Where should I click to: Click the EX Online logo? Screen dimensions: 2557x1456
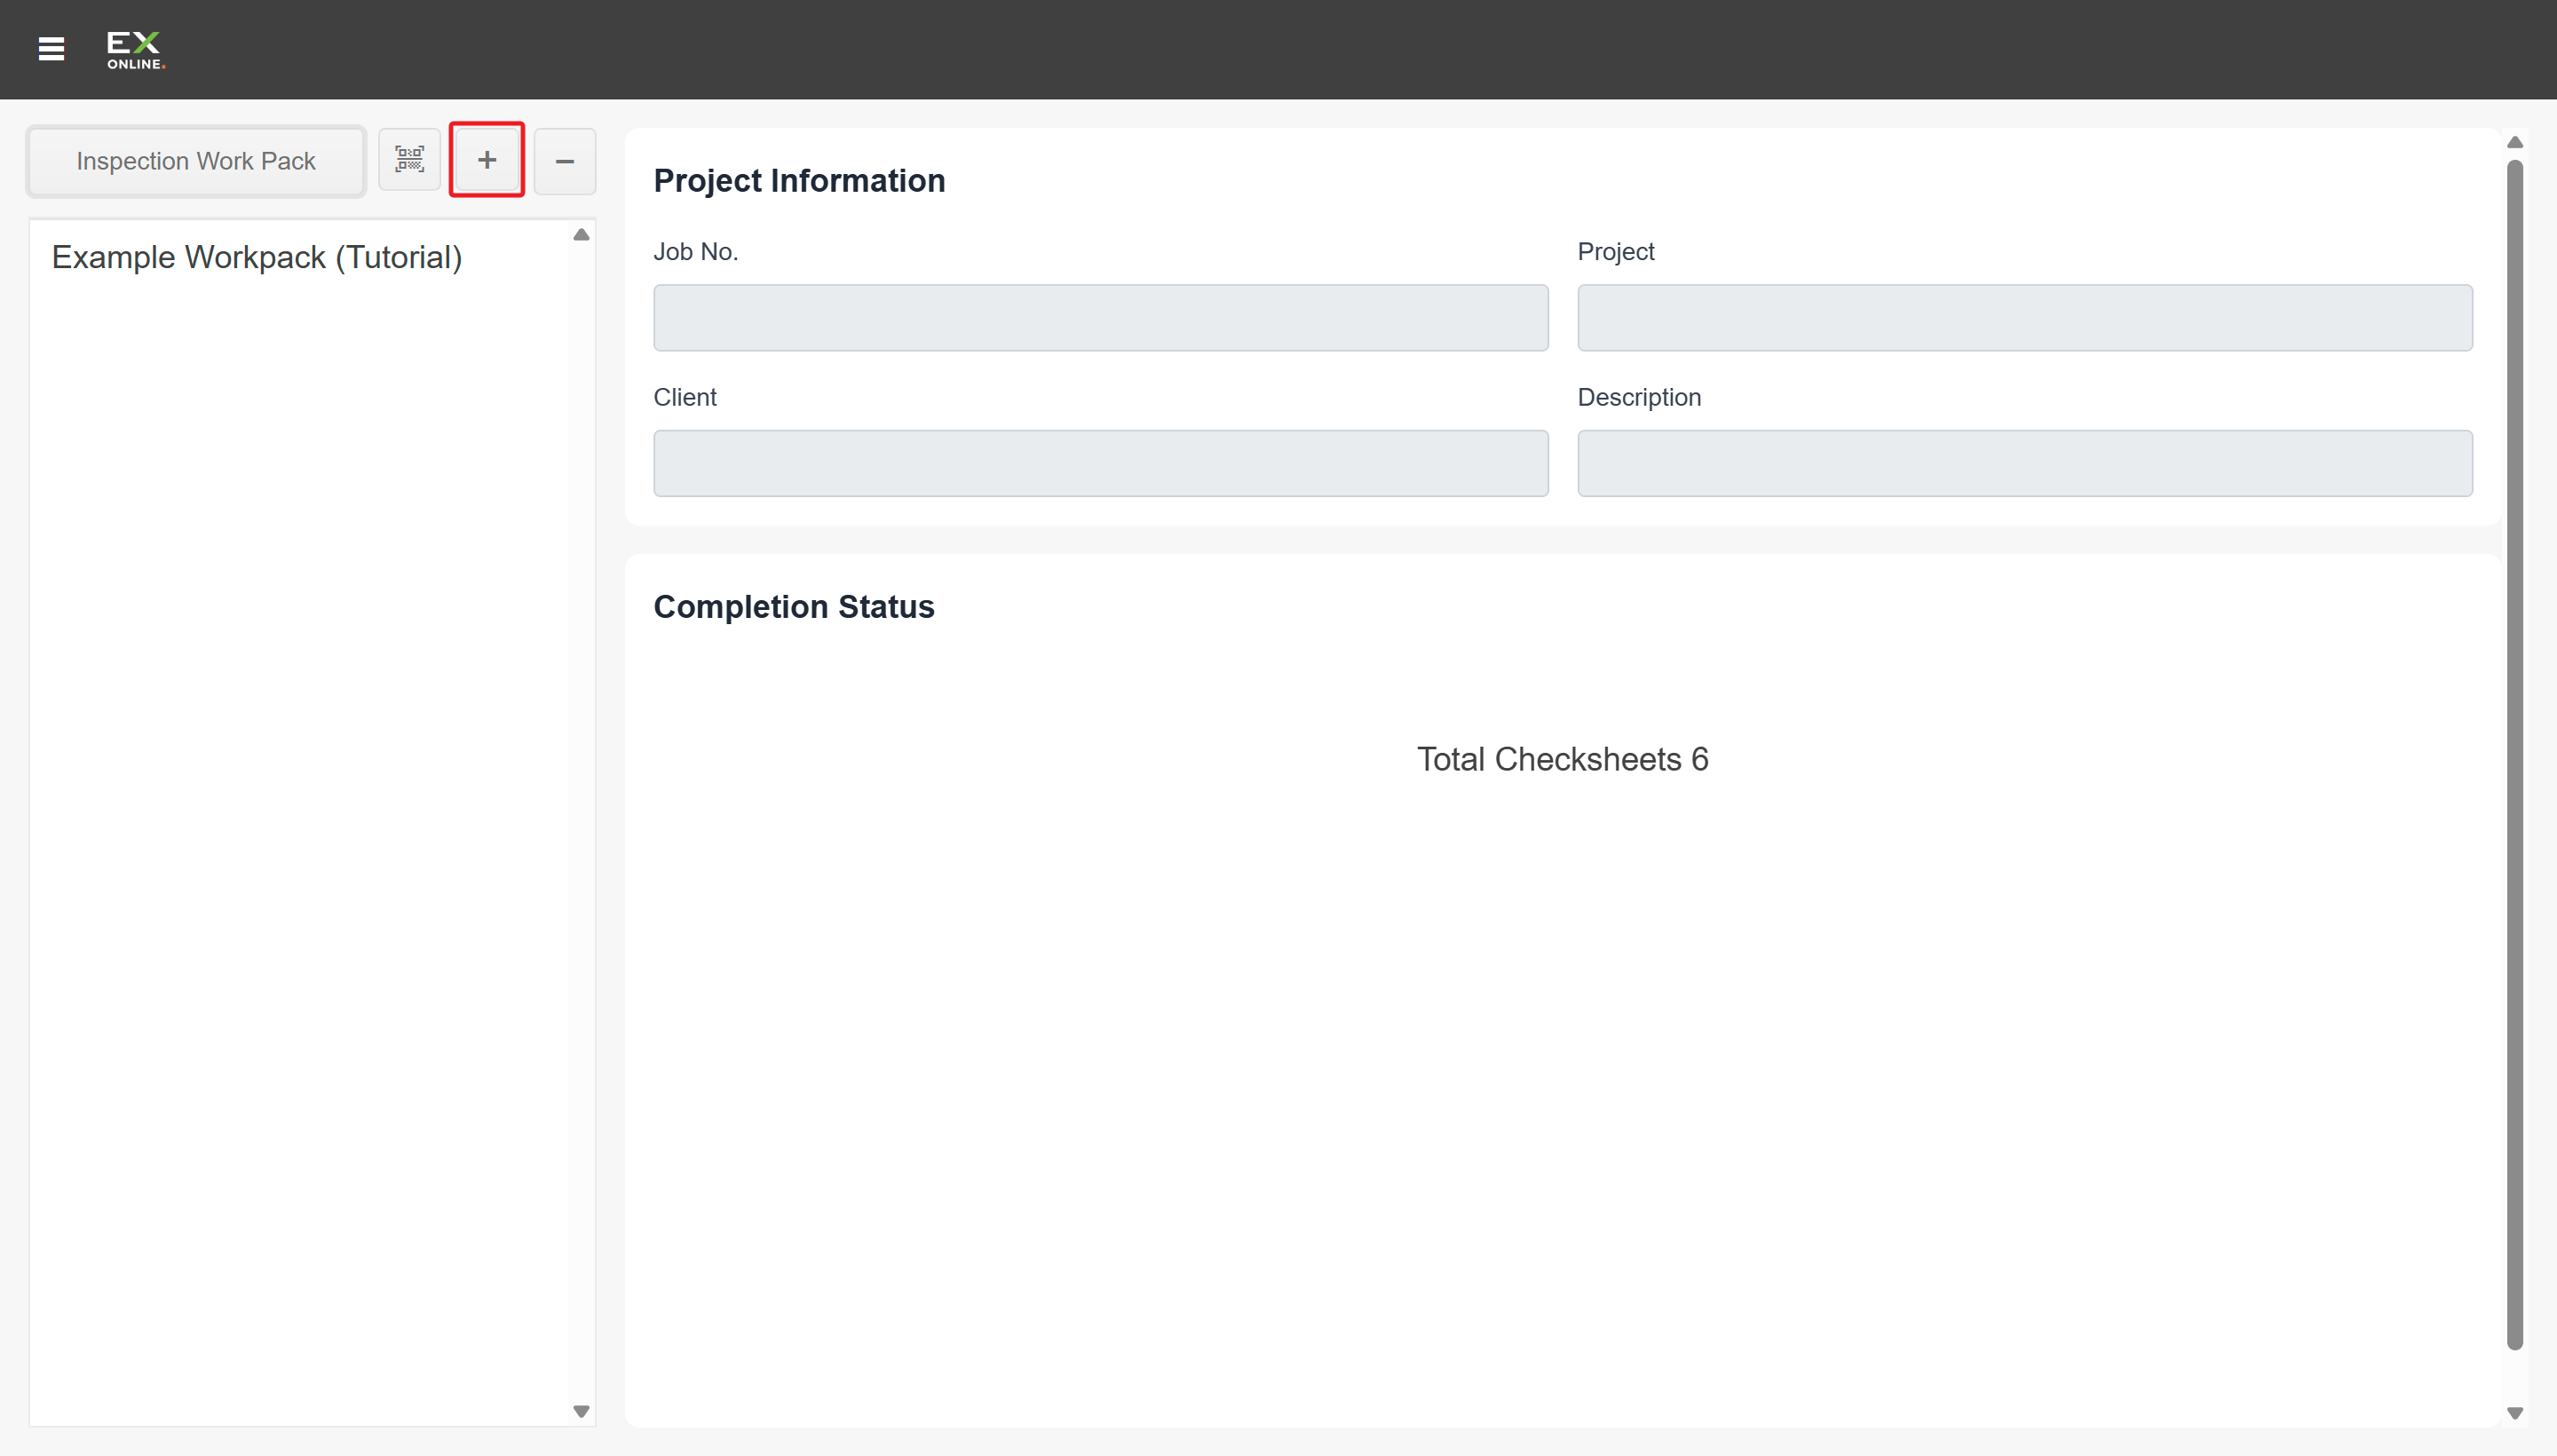click(135, 50)
